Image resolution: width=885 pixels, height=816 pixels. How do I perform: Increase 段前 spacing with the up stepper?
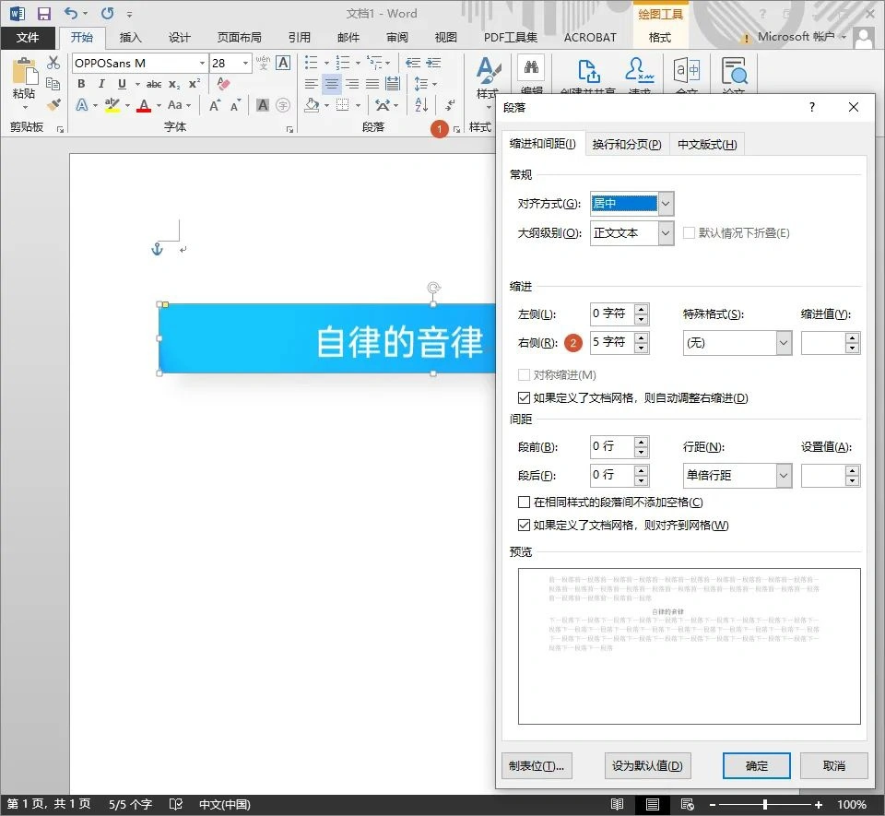pos(643,442)
